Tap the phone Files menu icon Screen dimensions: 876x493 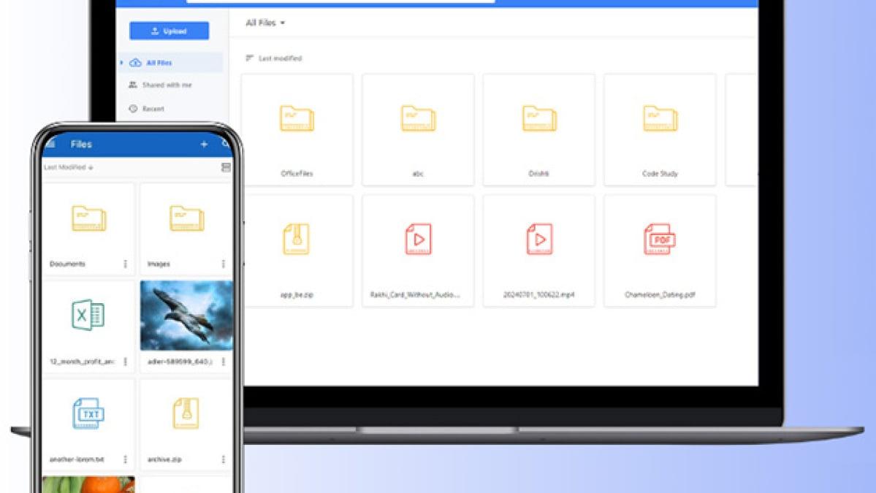(51, 144)
